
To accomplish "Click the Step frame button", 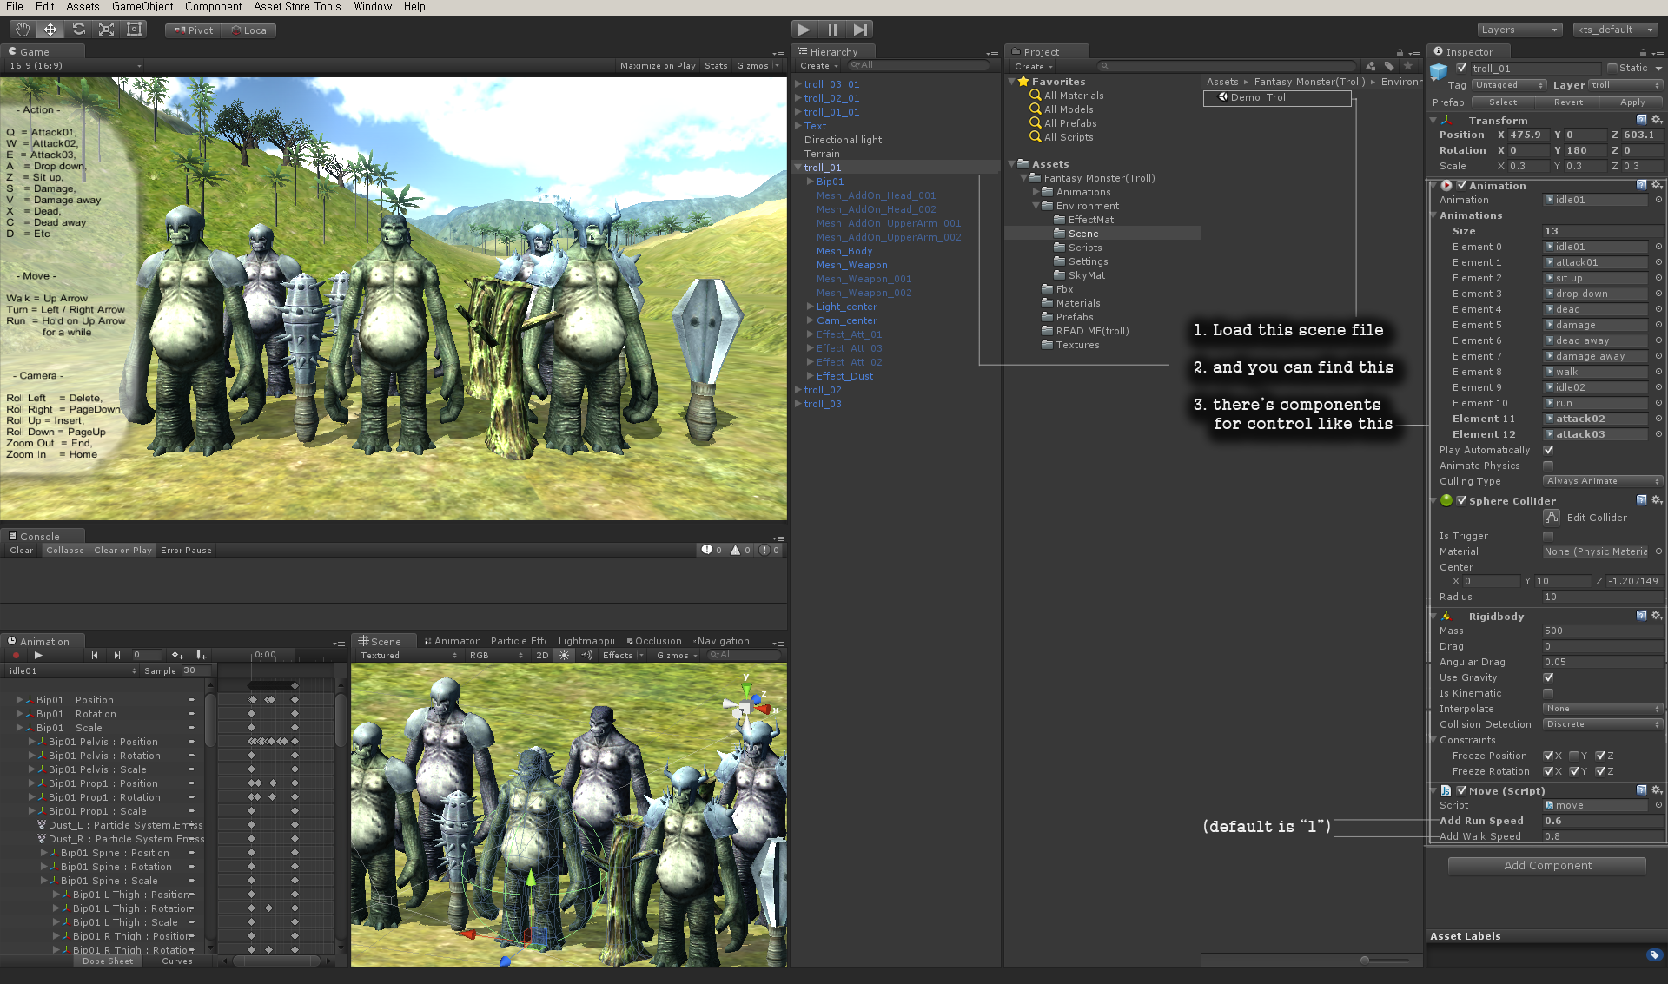I will (860, 30).
